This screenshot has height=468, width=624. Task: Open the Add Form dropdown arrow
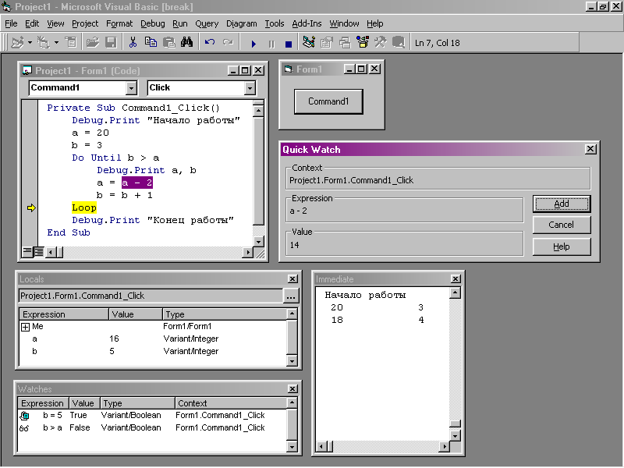click(x=56, y=42)
